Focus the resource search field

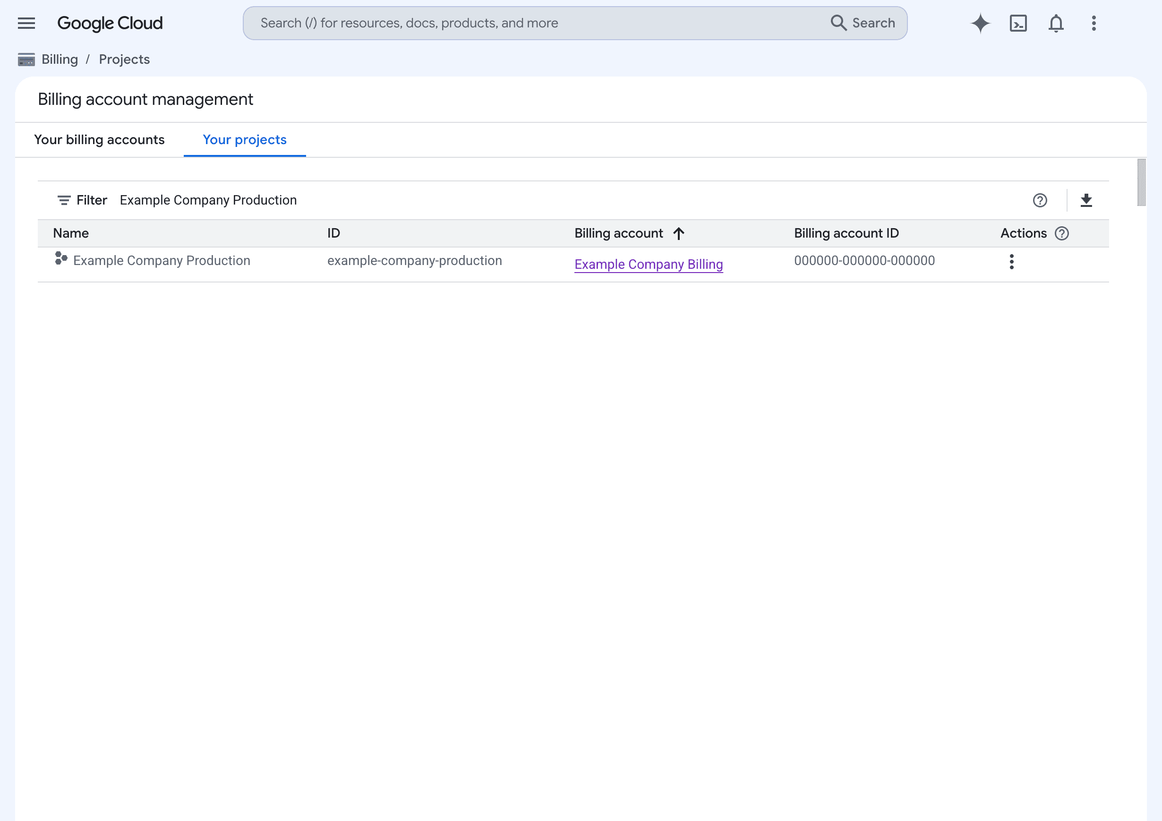575,23
